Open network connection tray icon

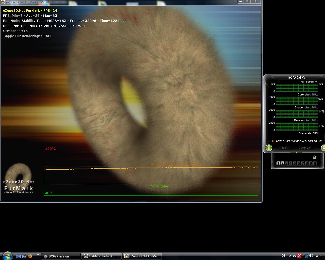[306, 256]
